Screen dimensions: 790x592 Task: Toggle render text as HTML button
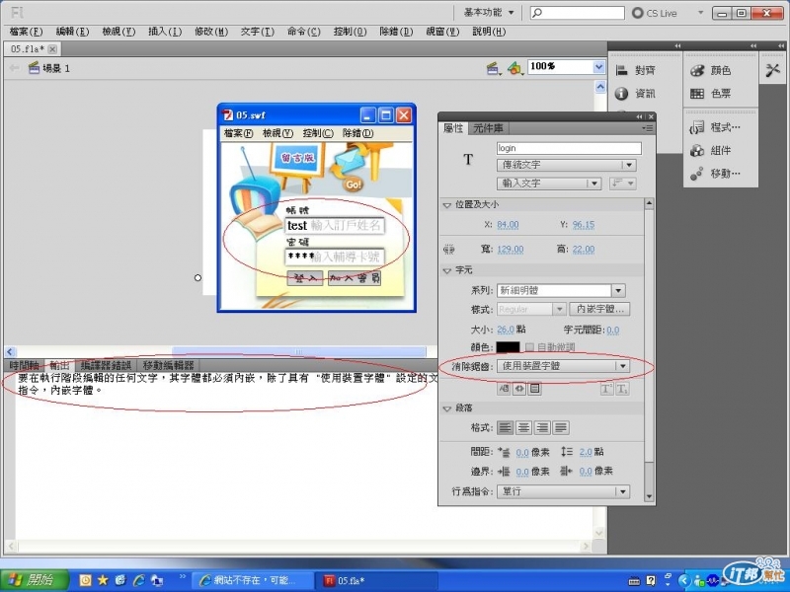coord(519,389)
